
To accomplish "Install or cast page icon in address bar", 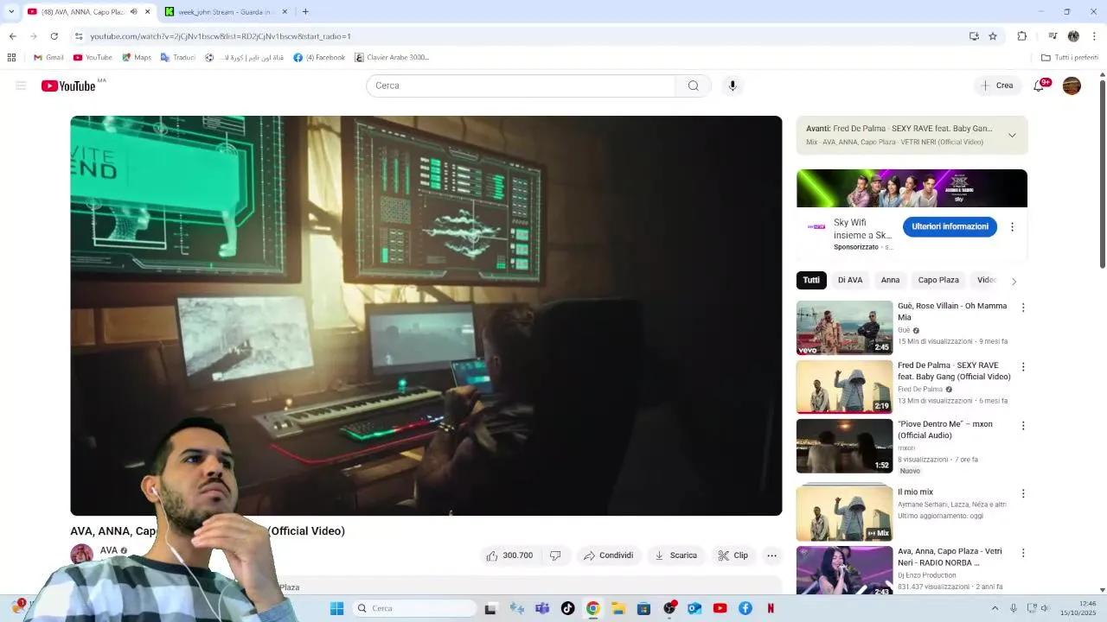I will pos(974,36).
